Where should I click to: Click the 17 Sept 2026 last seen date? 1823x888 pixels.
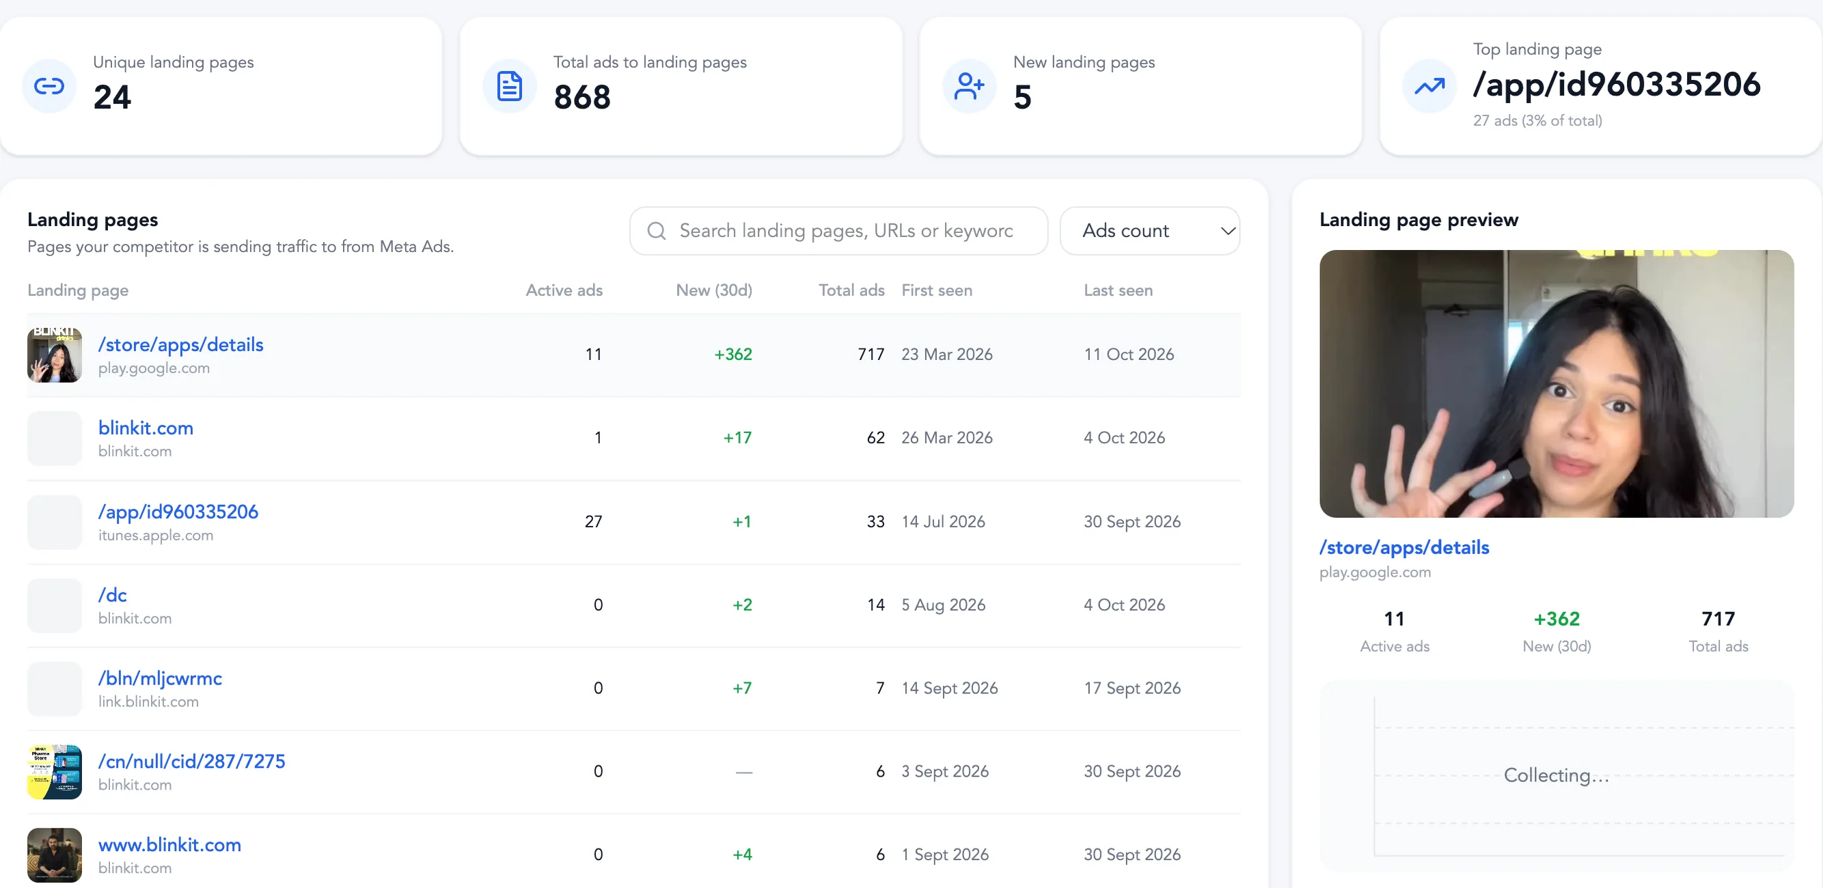pos(1132,689)
